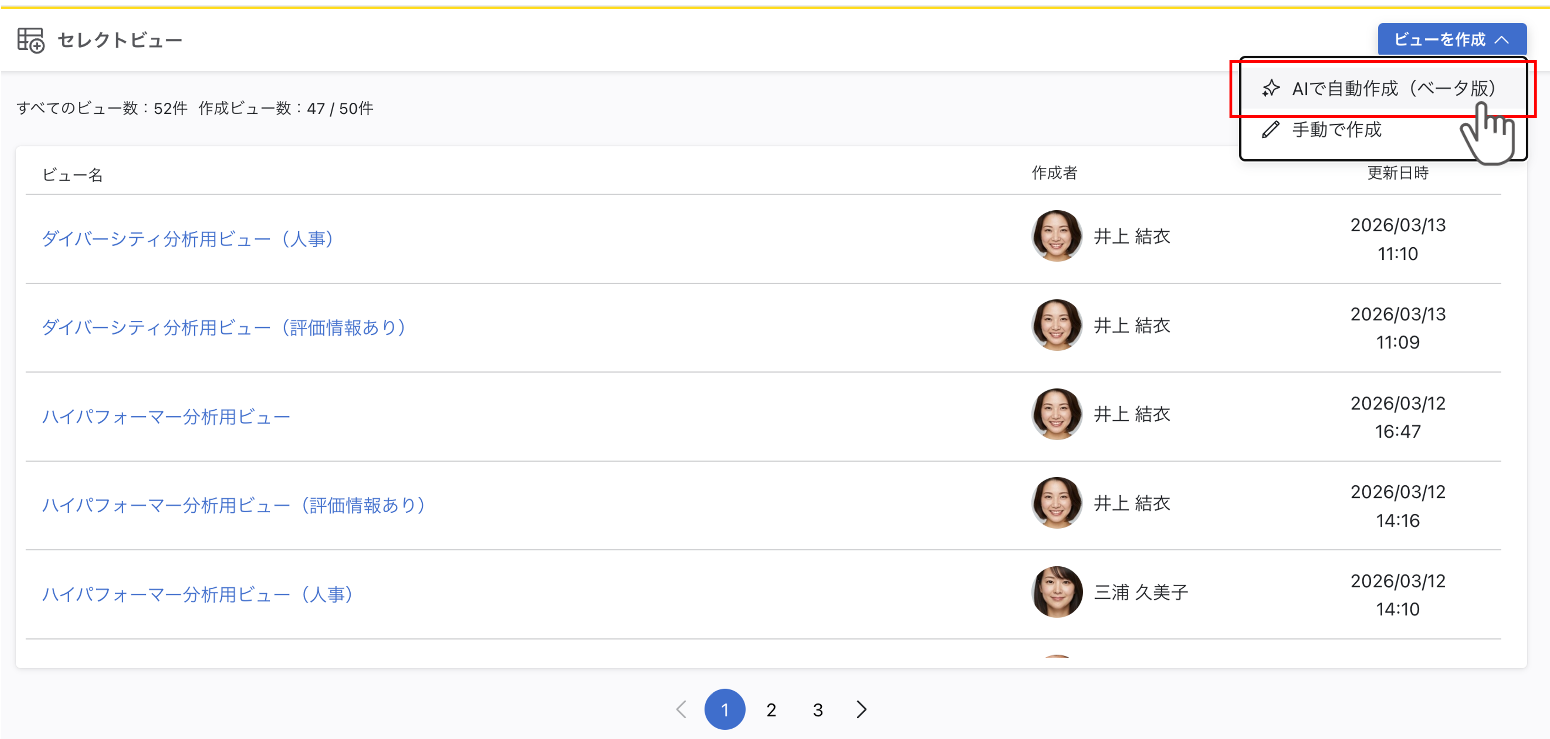Open ハイパフォーマー分析用ビュー（人事） link

pyautogui.click(x=198, y=594)
